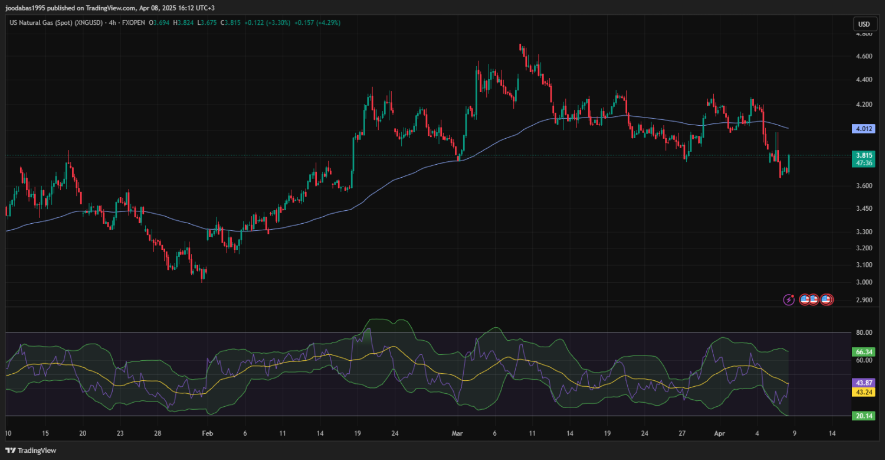
Task: Click the purple 43.87 RSI value label
Action: tap(863, 383)
